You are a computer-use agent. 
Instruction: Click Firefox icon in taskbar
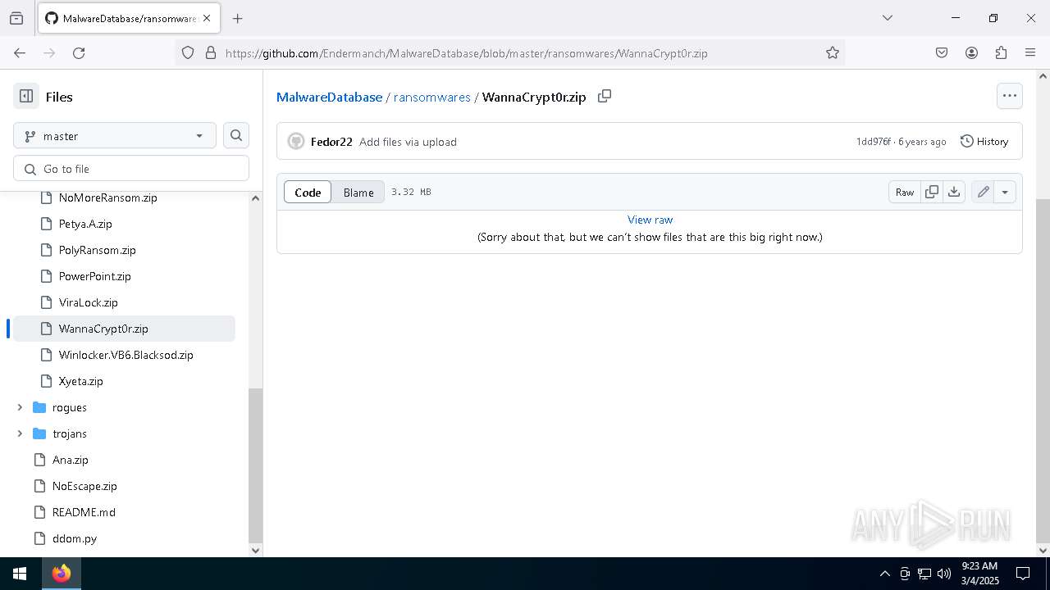pos(62,574)
